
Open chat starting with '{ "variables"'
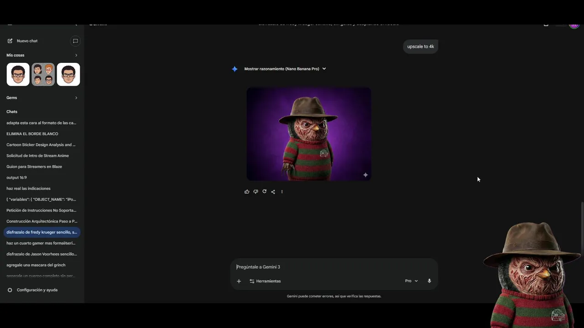(42, 200)
